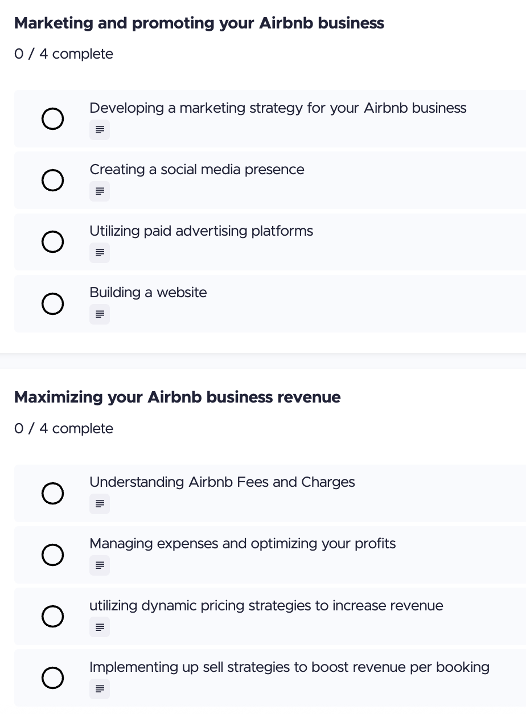Click text lesson icon under Building a website

click(x=100, y=314)
